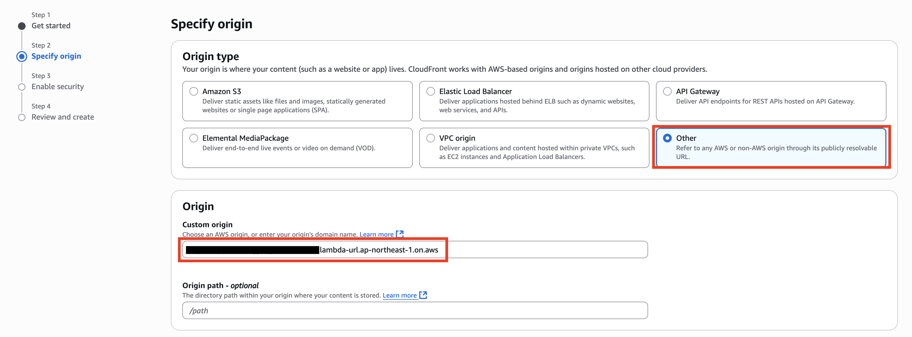Viewport: 912px width, 337px height.
Task: Click external link icon beside Custom origin
Action: (400, 234)
